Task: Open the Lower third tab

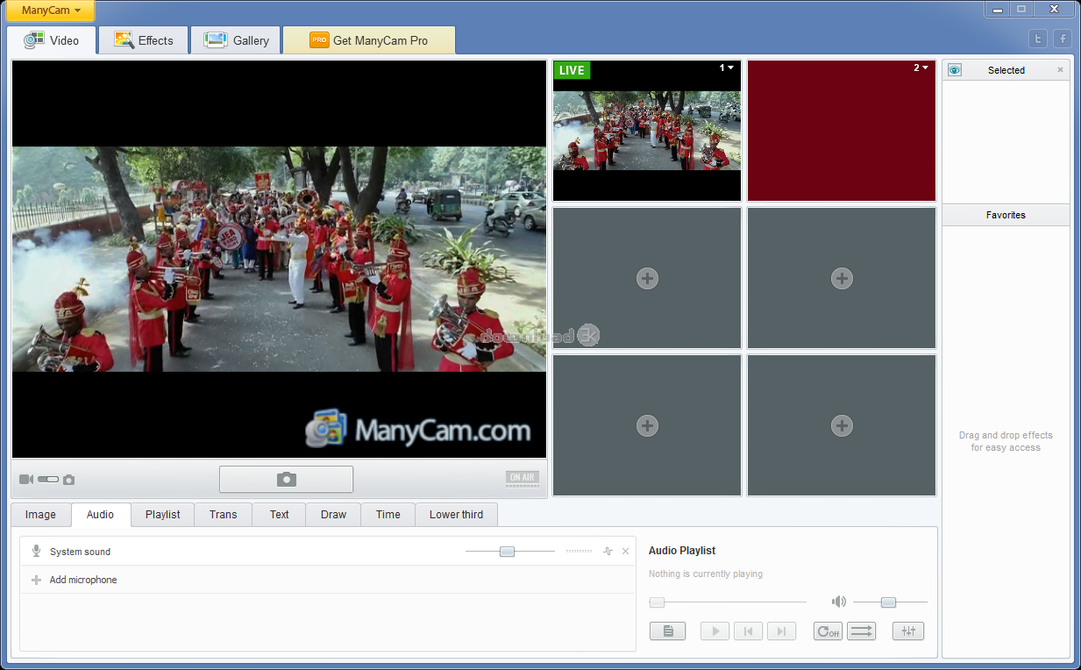Action: 456,515
